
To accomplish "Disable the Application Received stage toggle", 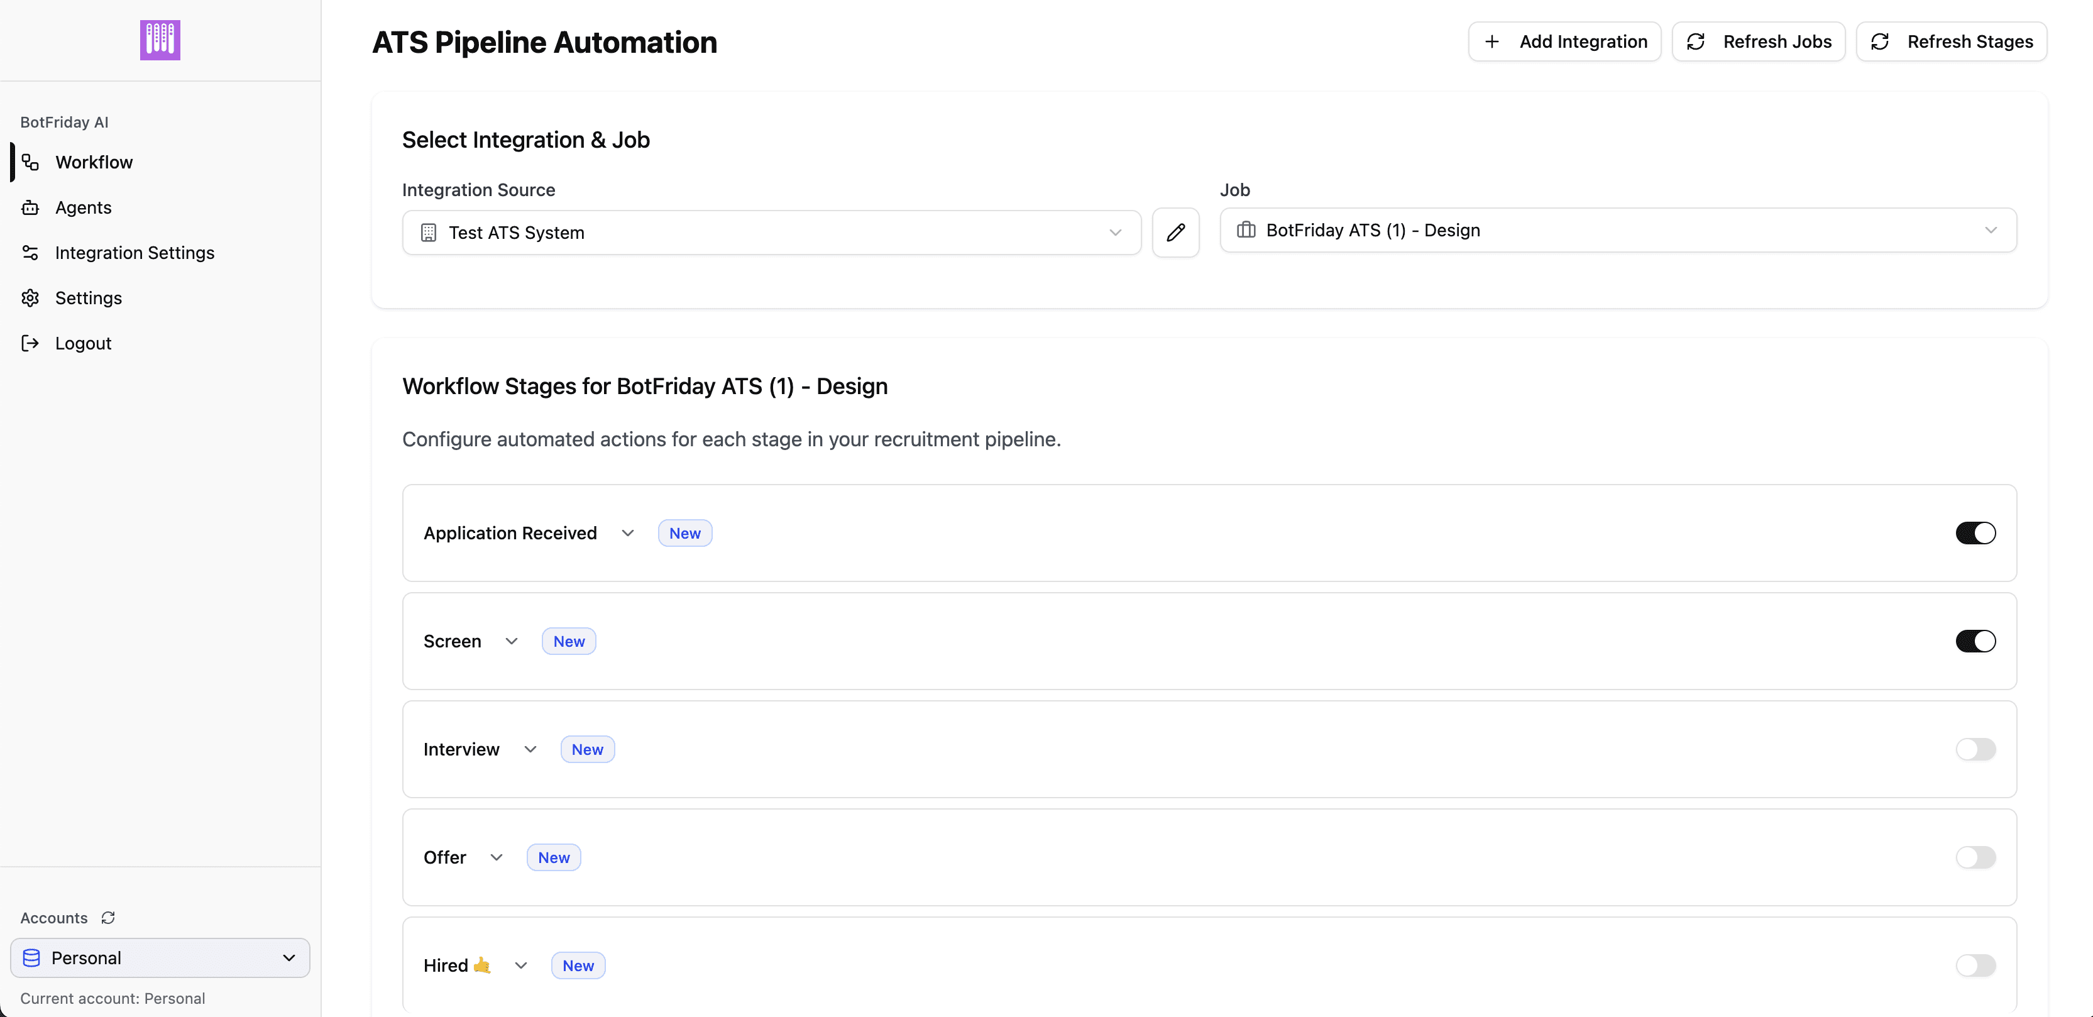I will pos(1975,533).
